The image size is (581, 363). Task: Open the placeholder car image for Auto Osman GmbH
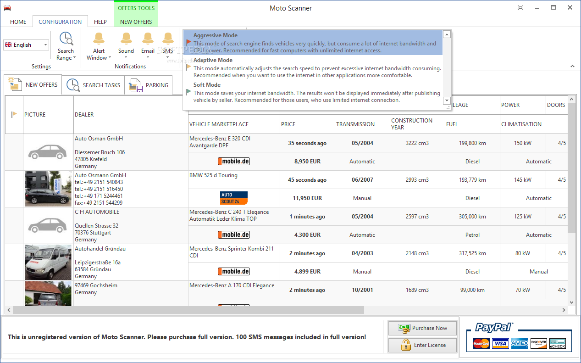click(48, 152)
